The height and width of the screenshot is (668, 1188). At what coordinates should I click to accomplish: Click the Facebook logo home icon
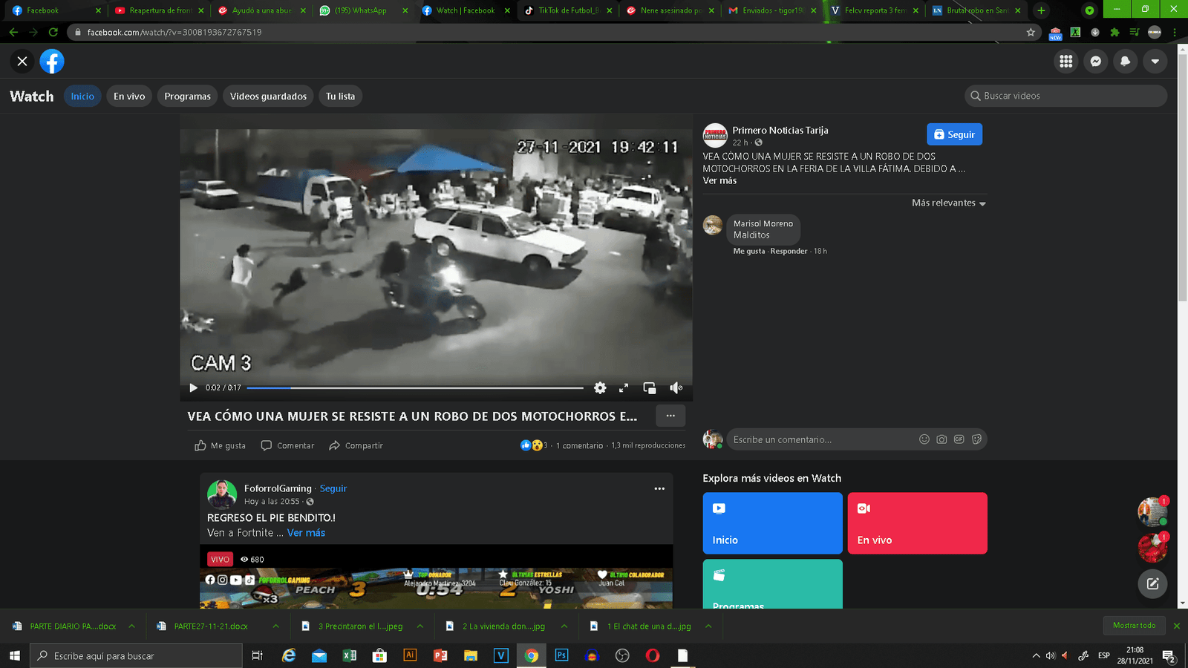click(x=52, y=62)
